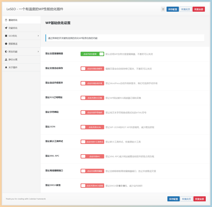Expand the SEO优化 submenu chevron
This screenshot has width=212, height=207.
pos(38,36)
